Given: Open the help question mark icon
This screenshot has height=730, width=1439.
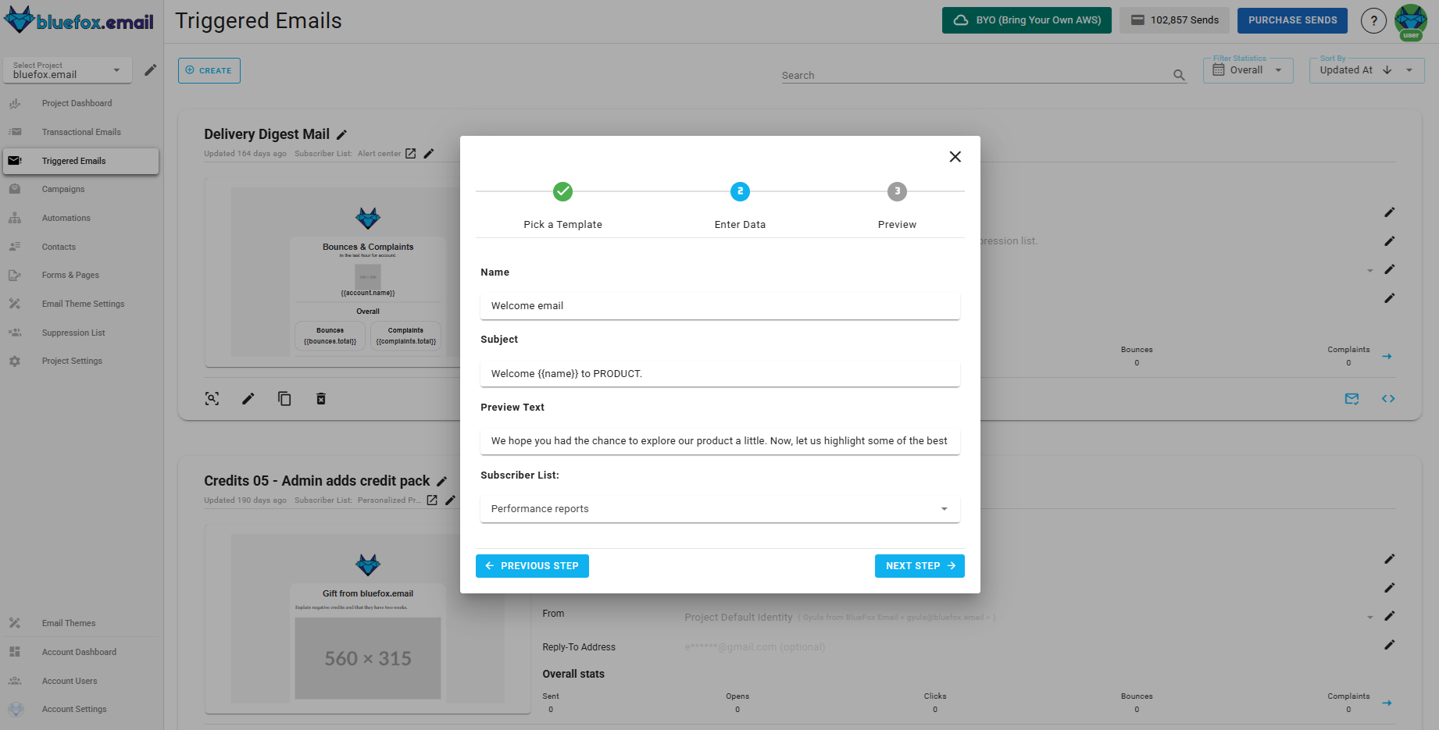Looking at the screenshot, I should 1373,20.
